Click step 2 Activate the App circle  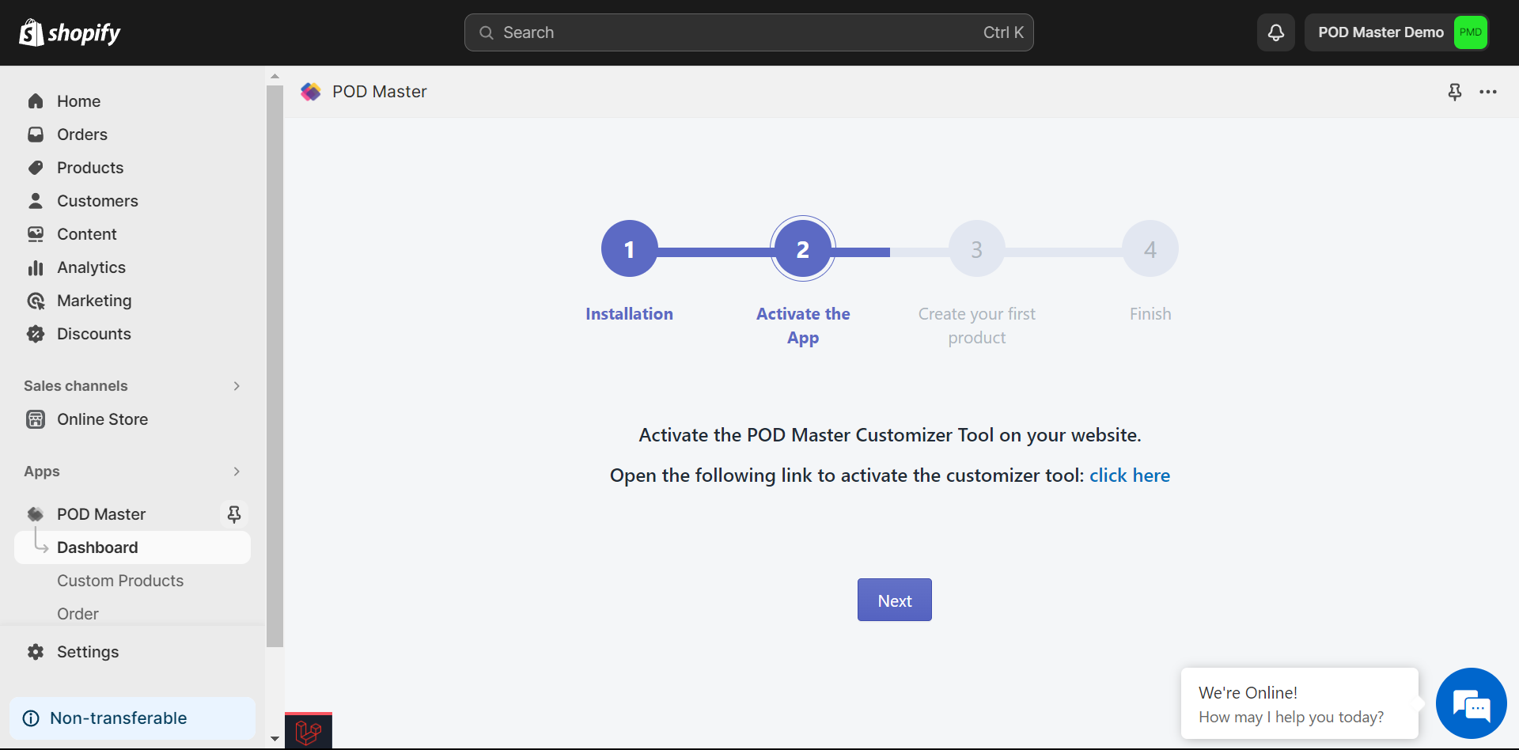coord(803,248)
